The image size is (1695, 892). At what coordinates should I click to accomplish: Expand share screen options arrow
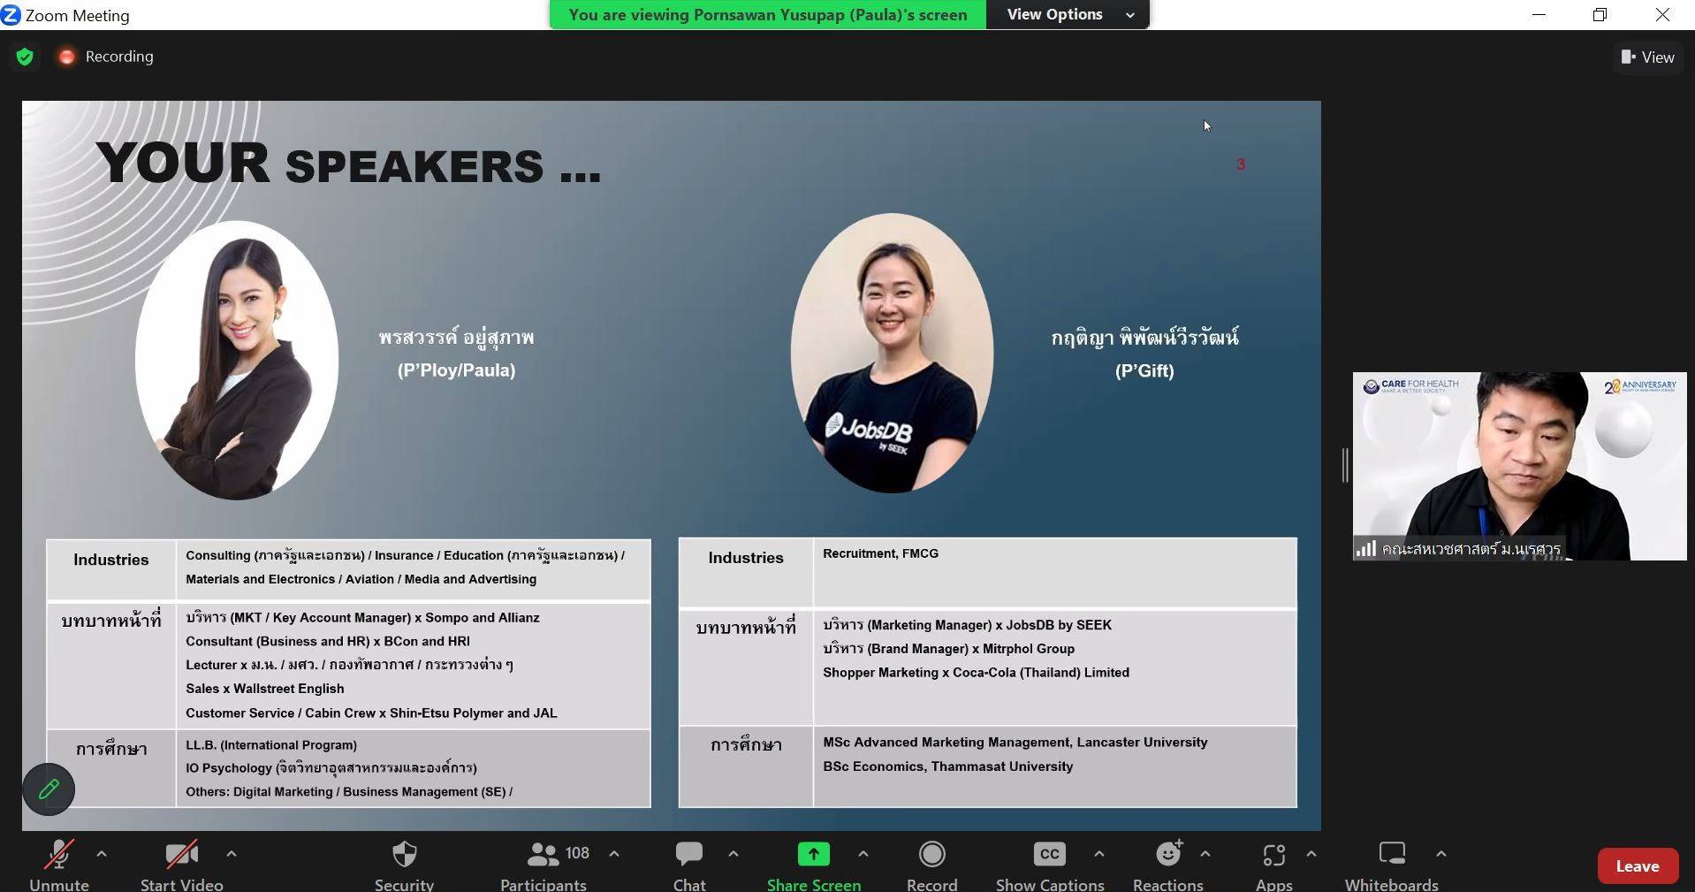pos(863,854)
